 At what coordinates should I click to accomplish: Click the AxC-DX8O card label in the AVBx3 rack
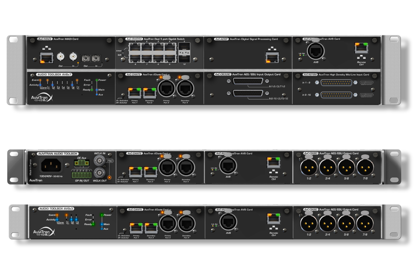click(310, 209)
